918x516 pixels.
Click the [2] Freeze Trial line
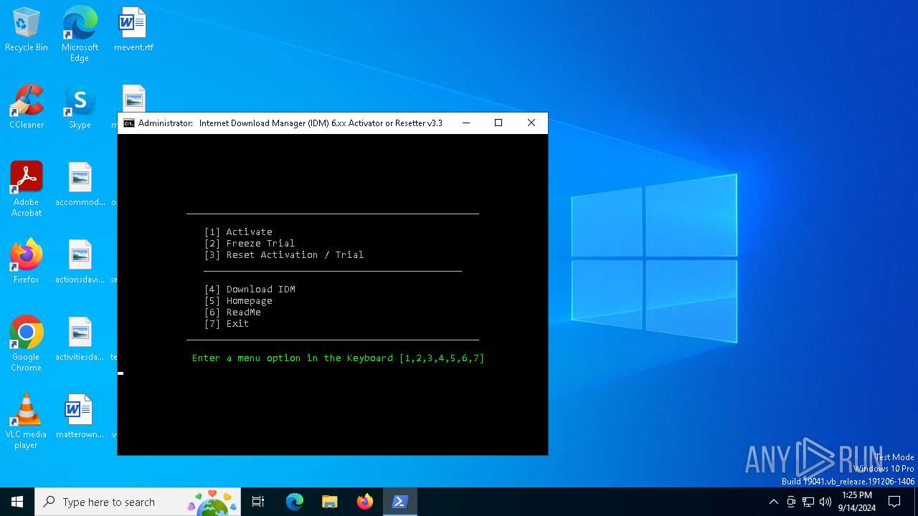(x=250, y=244)
